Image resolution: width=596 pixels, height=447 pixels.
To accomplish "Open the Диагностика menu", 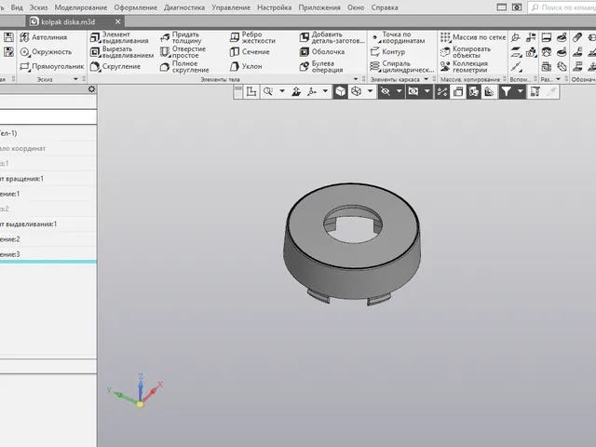I will [x=184, y=7].
